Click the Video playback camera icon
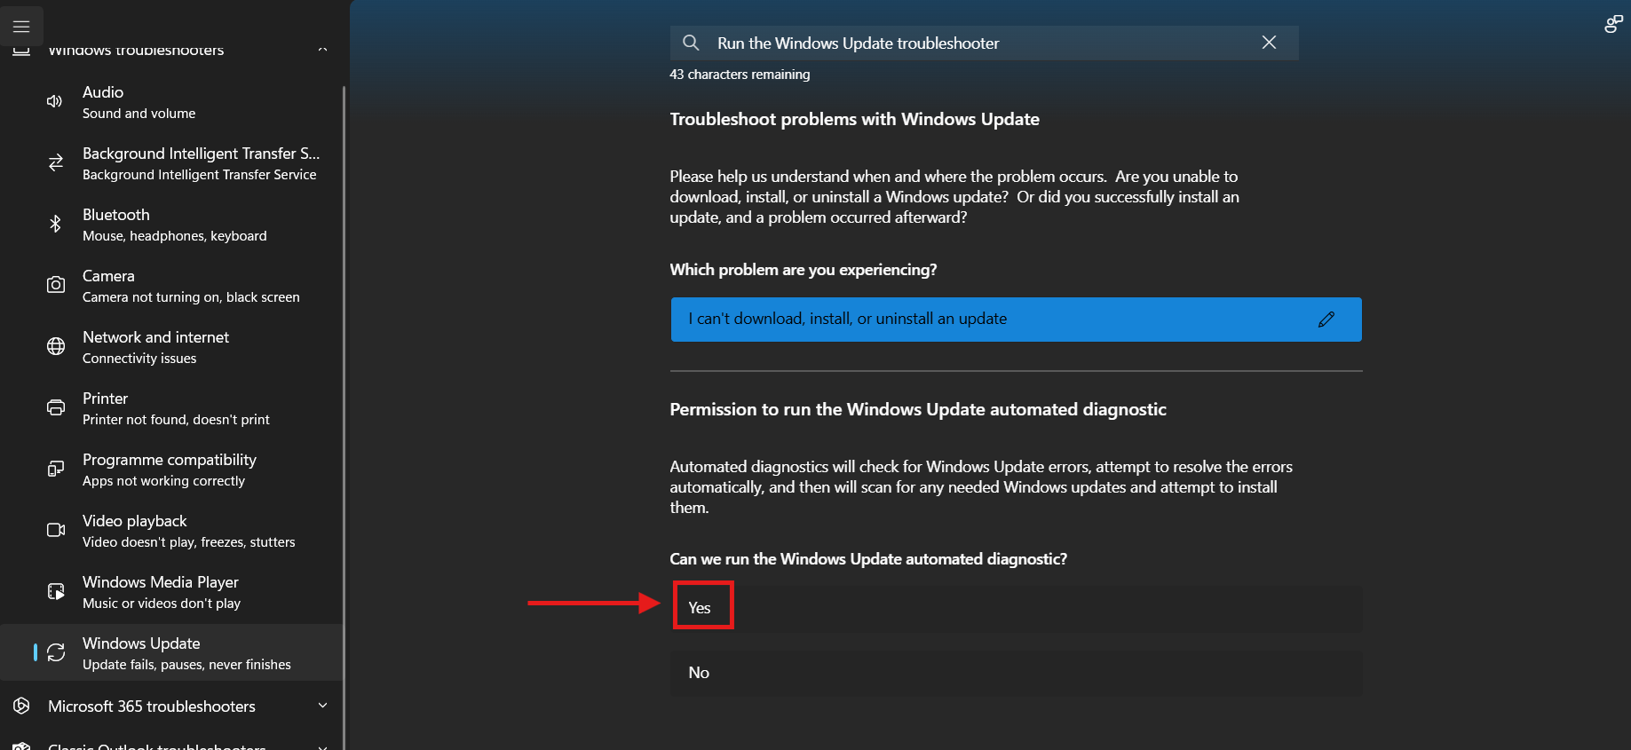 tap(55, 530)
